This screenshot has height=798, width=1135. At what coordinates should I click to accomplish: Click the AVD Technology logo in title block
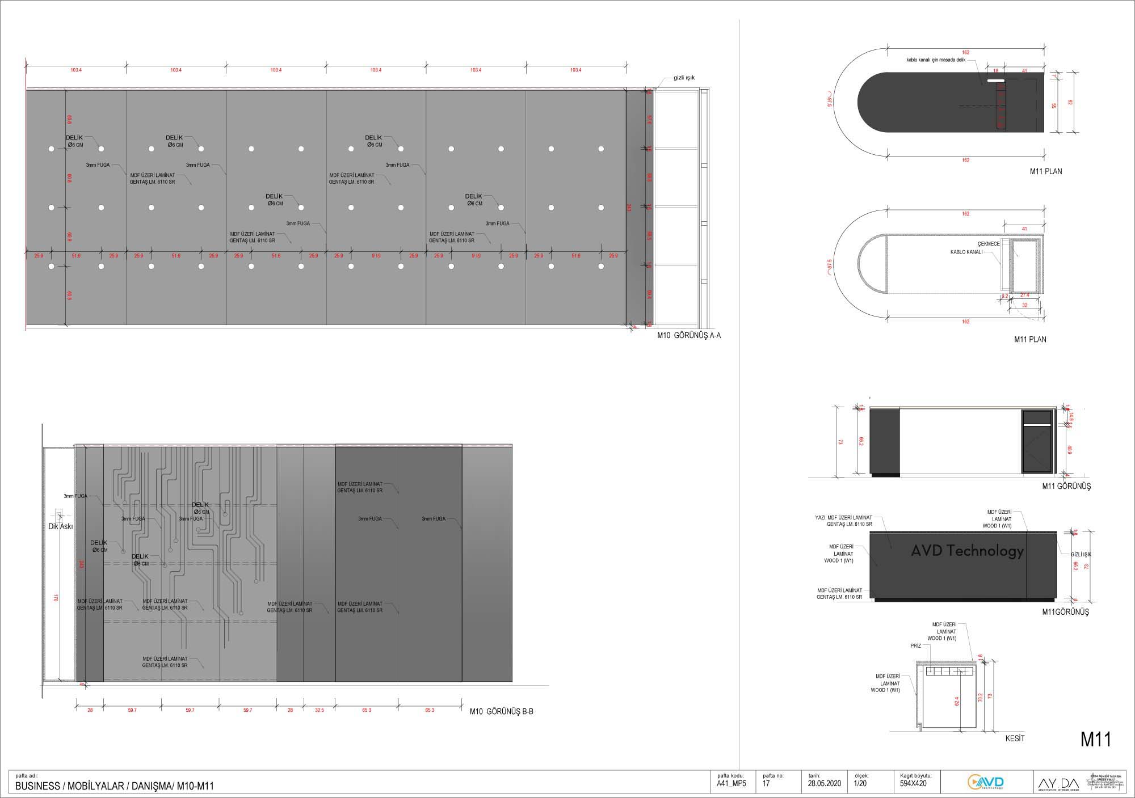click(985, 782)
